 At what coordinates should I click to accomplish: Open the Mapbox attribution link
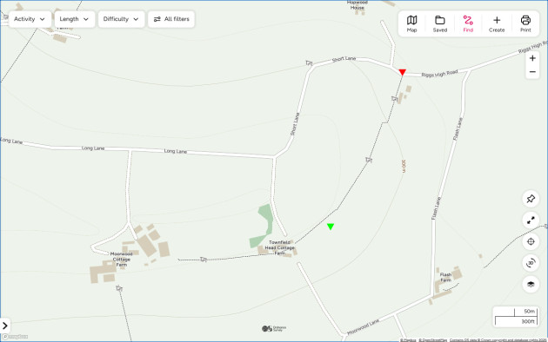coord(408,340)
